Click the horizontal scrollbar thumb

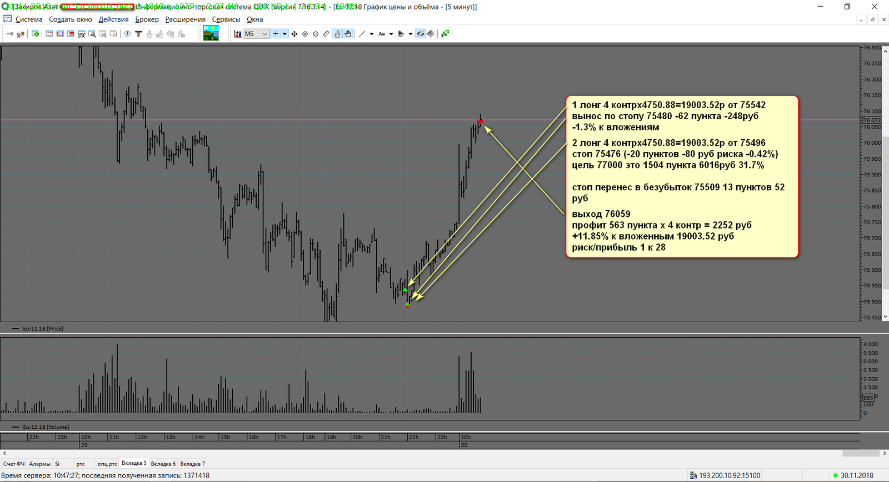[x=861, y=453]
